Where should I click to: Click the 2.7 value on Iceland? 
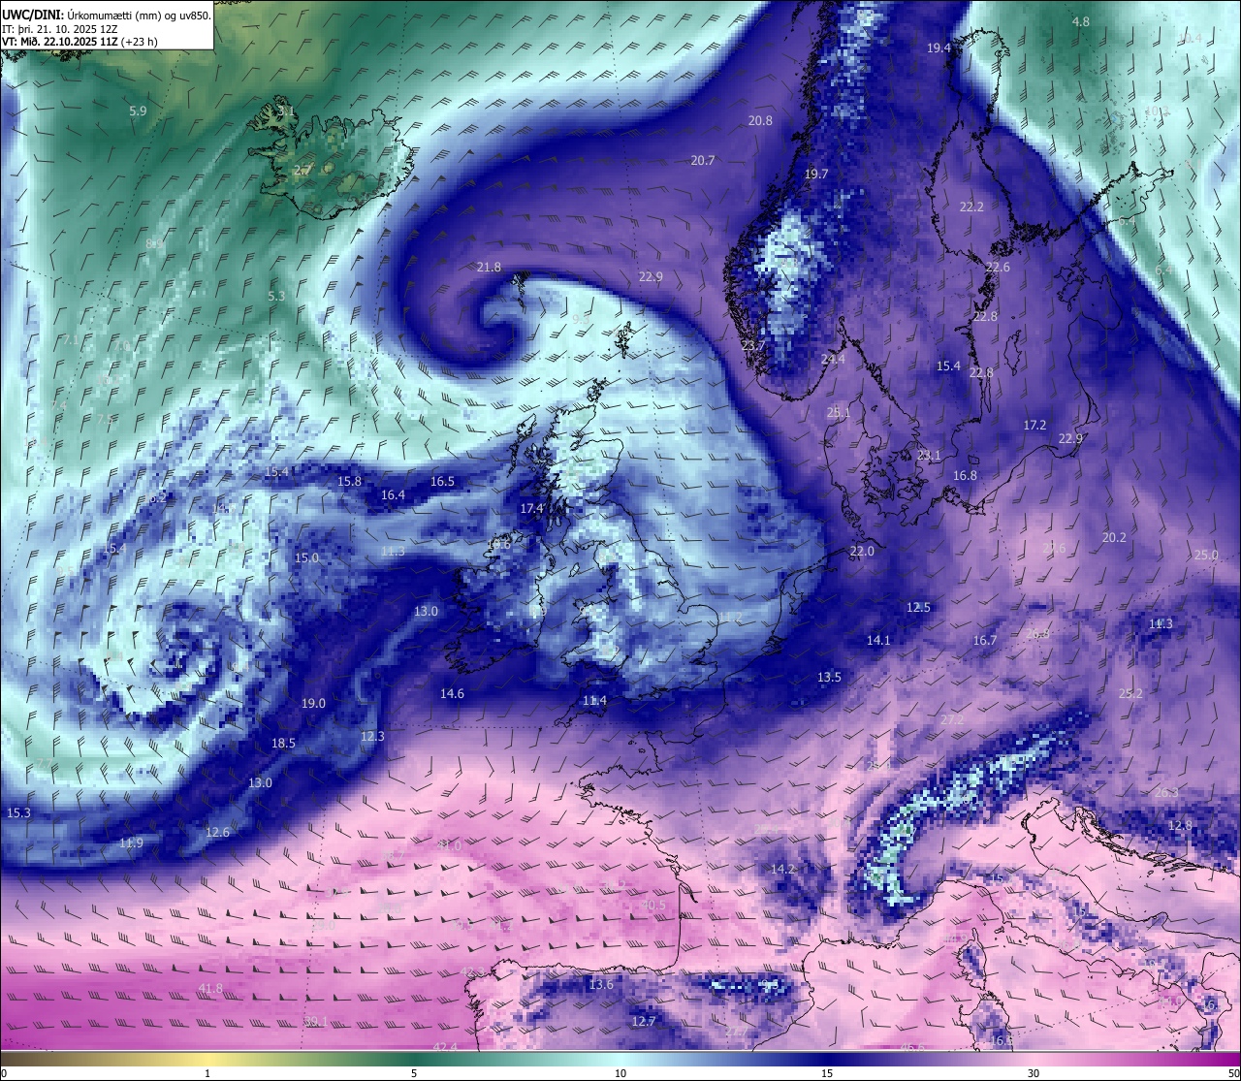point(302,170)
